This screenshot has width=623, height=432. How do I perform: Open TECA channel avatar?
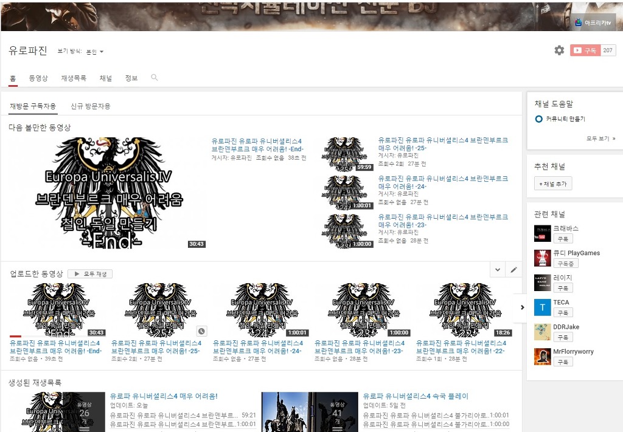pos(542,307)
